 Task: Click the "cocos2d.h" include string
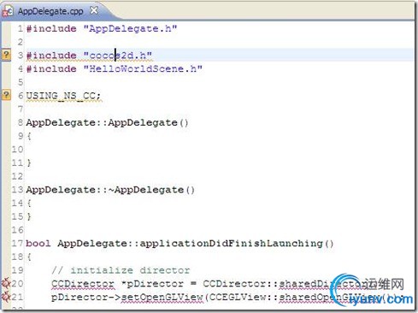coord(118,56)
